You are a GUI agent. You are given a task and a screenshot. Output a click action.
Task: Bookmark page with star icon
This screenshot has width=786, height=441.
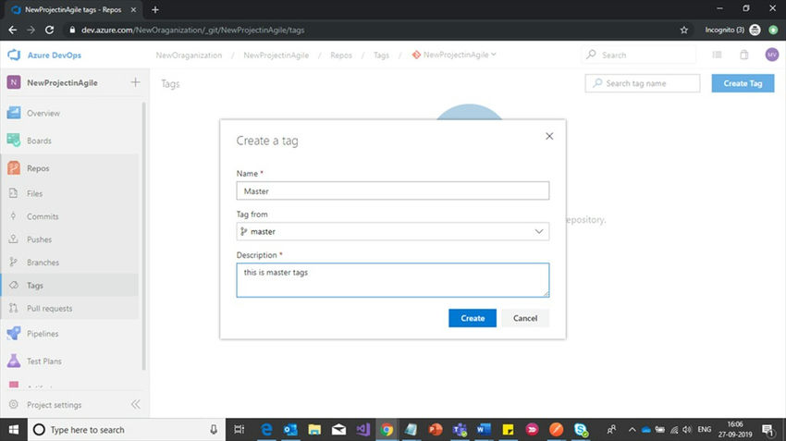coord(683,31)
